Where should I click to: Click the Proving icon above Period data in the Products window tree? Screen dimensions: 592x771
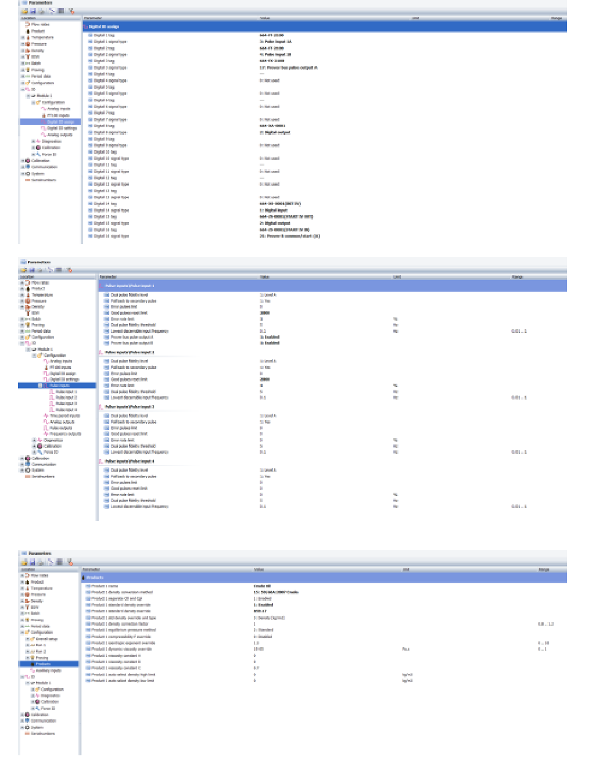(27, 620)
